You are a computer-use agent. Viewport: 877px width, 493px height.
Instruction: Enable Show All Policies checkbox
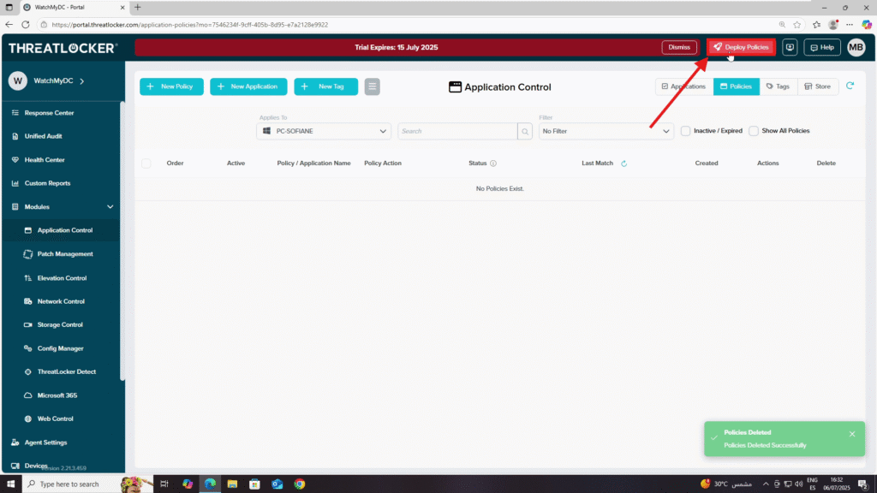(x=754, y=131)
